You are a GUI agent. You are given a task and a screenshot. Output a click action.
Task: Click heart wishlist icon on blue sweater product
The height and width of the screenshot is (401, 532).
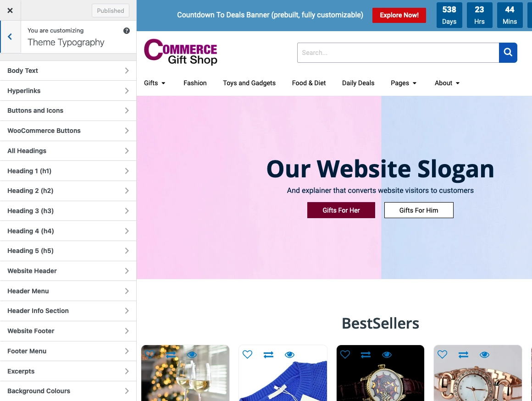[247, 355]
